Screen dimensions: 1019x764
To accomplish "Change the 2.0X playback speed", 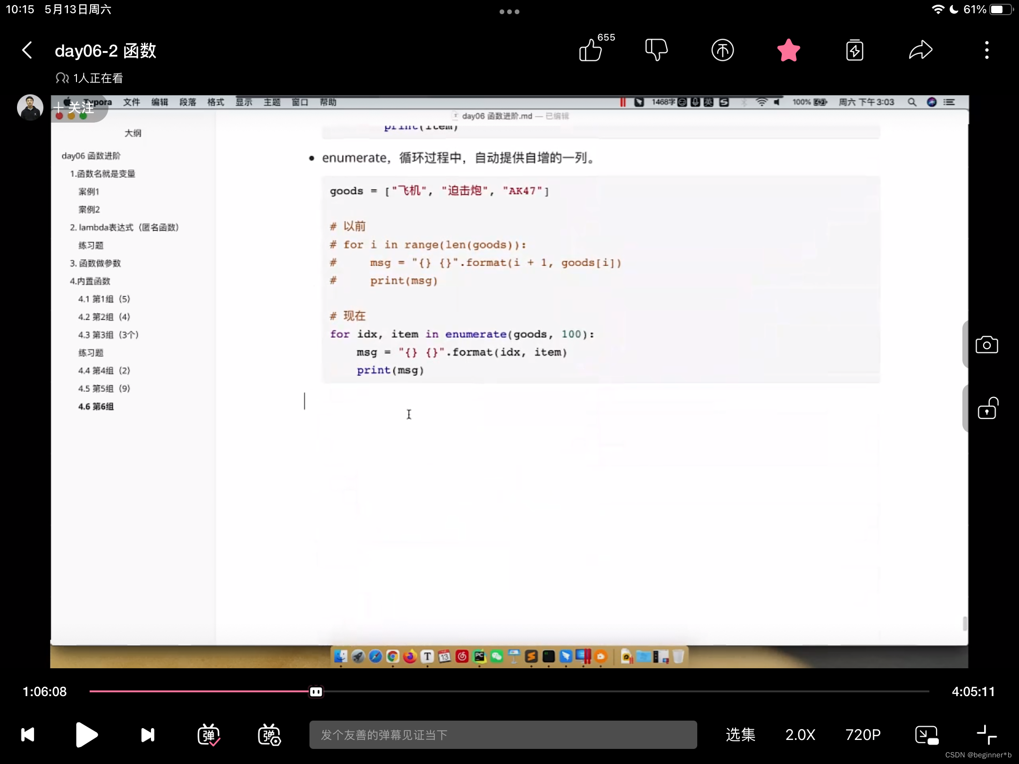I will (800, 734).
